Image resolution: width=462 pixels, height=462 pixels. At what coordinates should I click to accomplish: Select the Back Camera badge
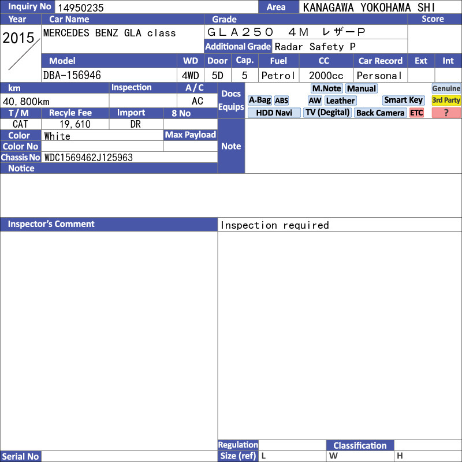pyautogui.click(x=380, y=113)
